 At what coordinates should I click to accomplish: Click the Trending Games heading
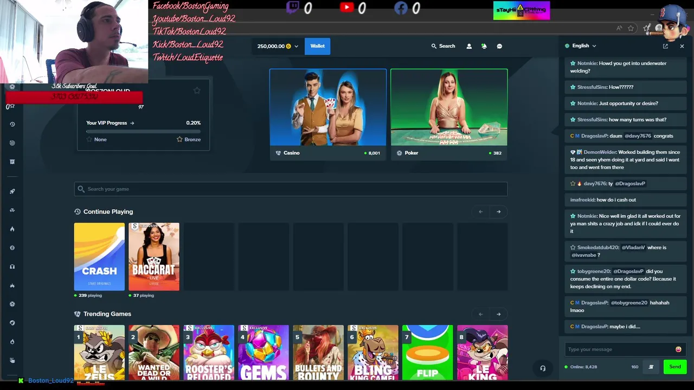pos(107,314)
